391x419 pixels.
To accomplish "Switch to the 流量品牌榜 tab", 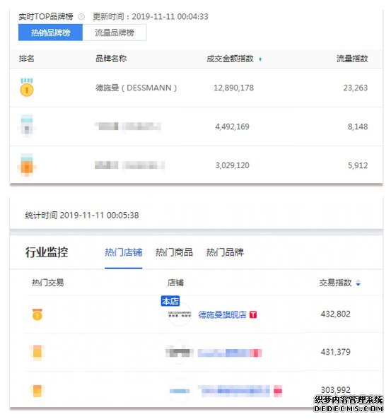I will (x=115, y=33).
